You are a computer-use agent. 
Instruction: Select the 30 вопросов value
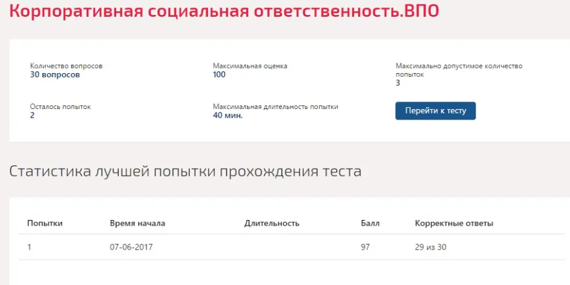tap(55, 75)
